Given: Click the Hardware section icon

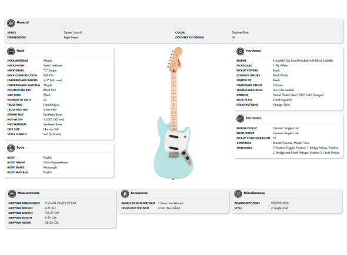Looking at the screenshot, I should (240, 51).
